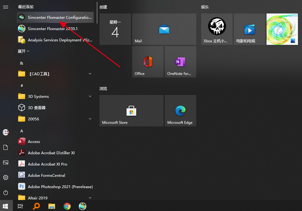Open Settings gear in start sidebar
This screenshot has width=302, height=211.
[6, 177]
